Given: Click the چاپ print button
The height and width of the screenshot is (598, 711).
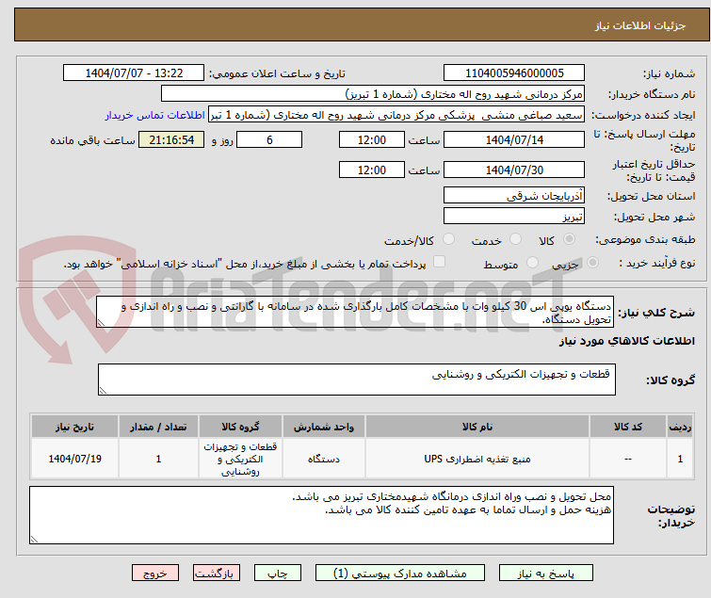Looking at the screenshot, I should 278,574.
